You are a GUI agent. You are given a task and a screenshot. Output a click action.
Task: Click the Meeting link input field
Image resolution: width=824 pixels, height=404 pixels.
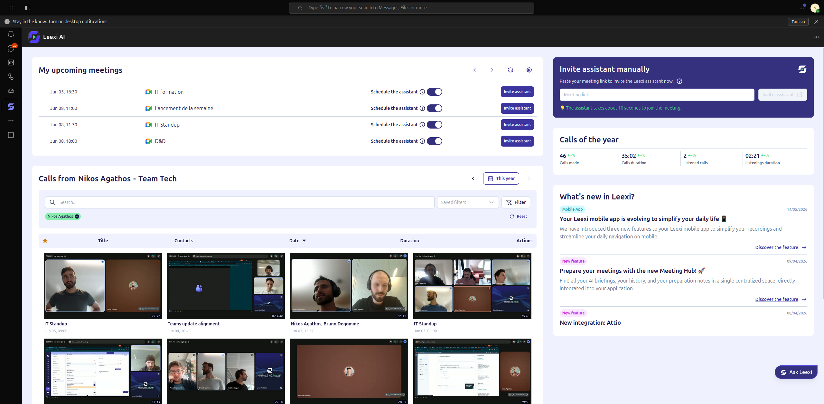[x=657, y=95]
